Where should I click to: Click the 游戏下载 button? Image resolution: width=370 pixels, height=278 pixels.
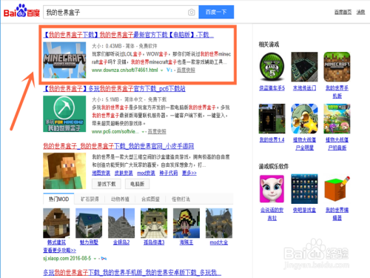[107, 184]
